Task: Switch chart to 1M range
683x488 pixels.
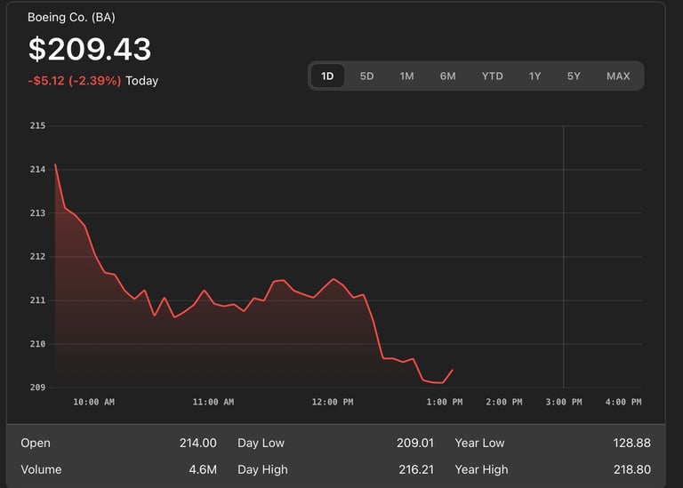Action: pos(406,76)
